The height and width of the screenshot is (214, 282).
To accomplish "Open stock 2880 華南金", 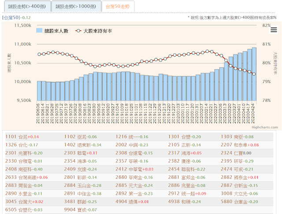I will [x=129, y=178].
